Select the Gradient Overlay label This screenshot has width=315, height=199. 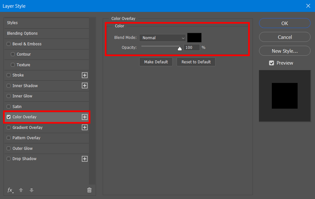click(27, 128)
